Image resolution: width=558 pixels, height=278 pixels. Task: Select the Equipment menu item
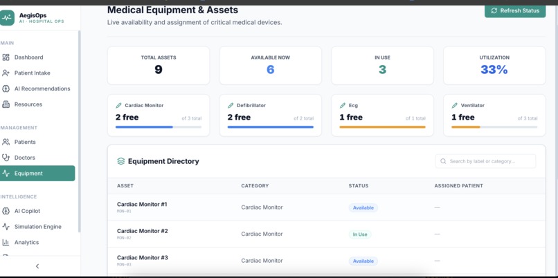pos(37,173)
